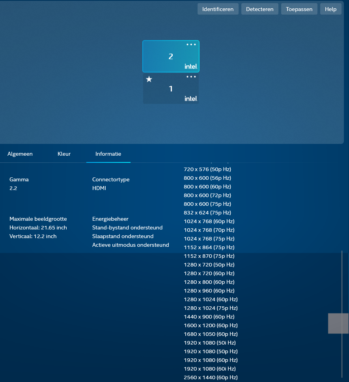349x382 pixels.
Task: Open the three-dot menu on display 1
Action: point(191,76)
